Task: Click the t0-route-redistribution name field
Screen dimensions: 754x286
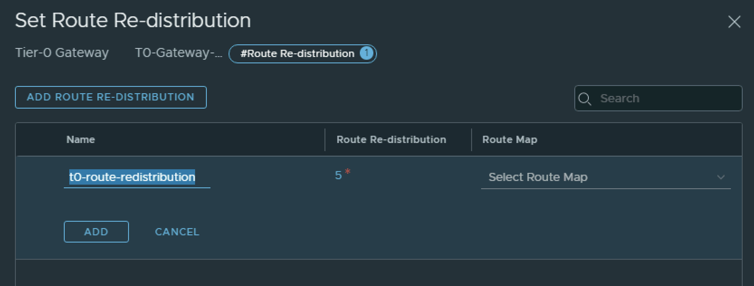Action: pyautogui.click(x=136, y=177)
